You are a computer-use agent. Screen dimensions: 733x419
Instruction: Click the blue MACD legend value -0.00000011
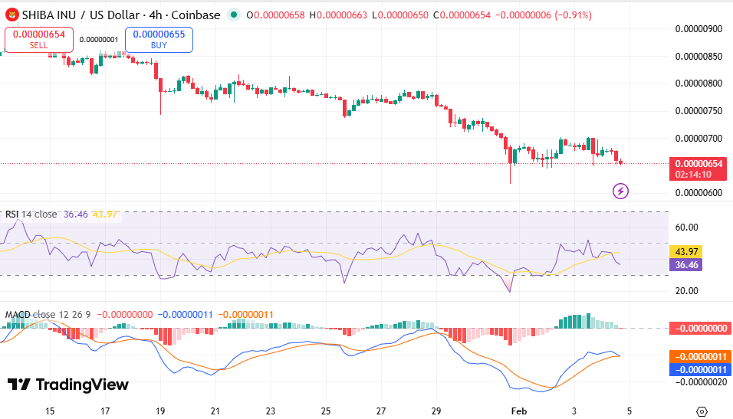[x=185, y=314]
